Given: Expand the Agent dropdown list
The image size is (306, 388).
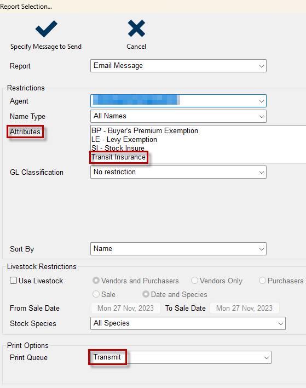Looking at the screenshot, I should 178,101.
